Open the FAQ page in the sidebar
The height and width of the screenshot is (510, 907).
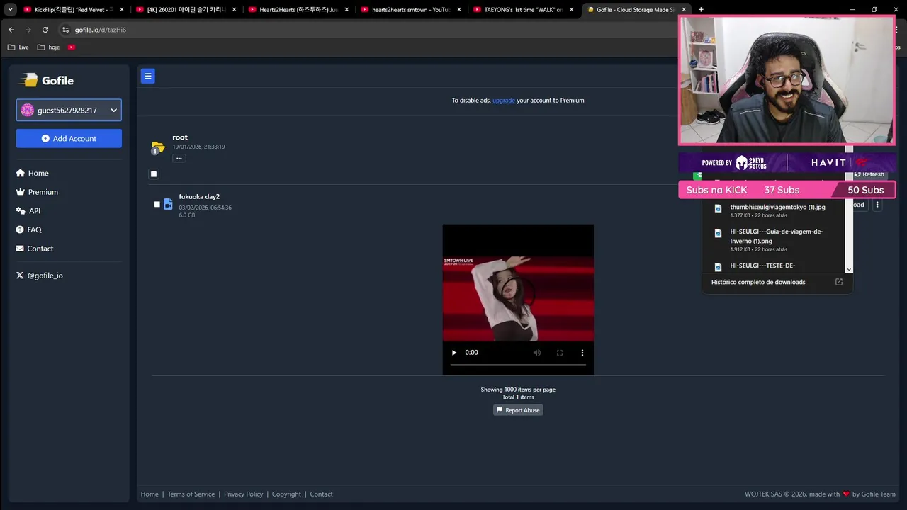(x=29, y=229)
